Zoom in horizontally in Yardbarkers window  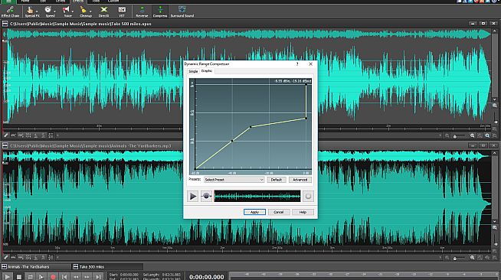click(x=472, y=257)
